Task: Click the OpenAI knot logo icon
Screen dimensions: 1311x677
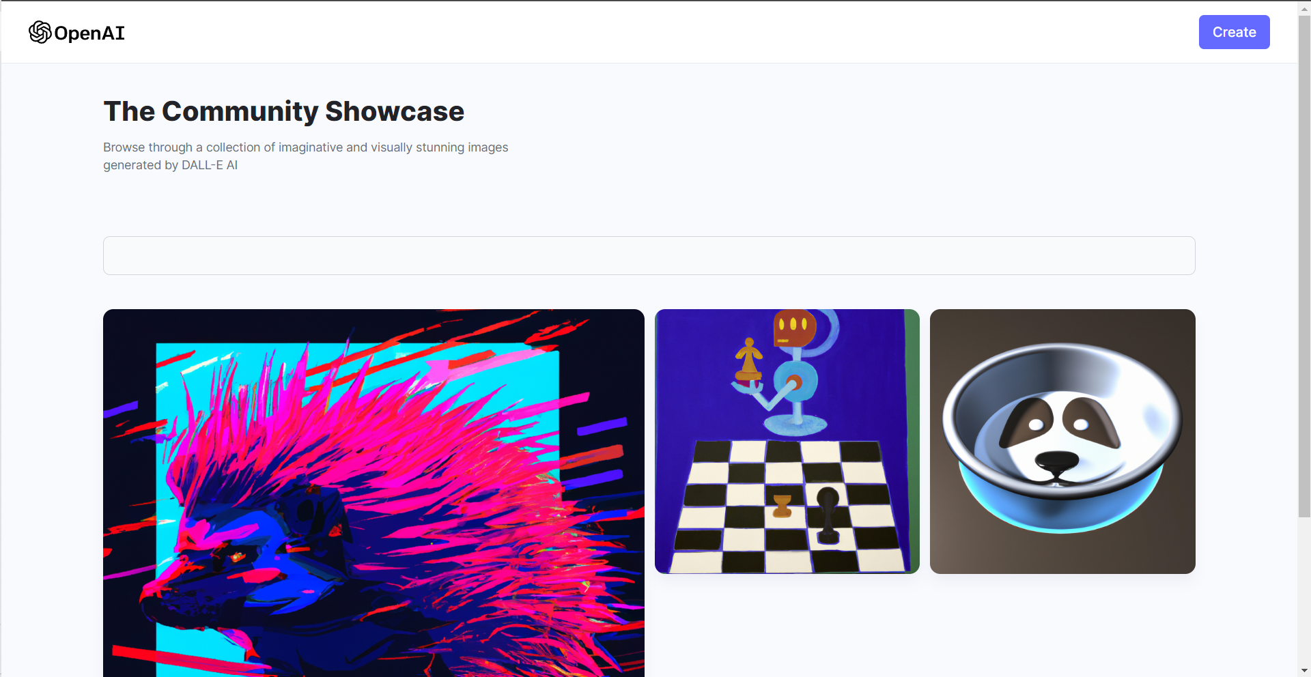Action: coord(40,32)
